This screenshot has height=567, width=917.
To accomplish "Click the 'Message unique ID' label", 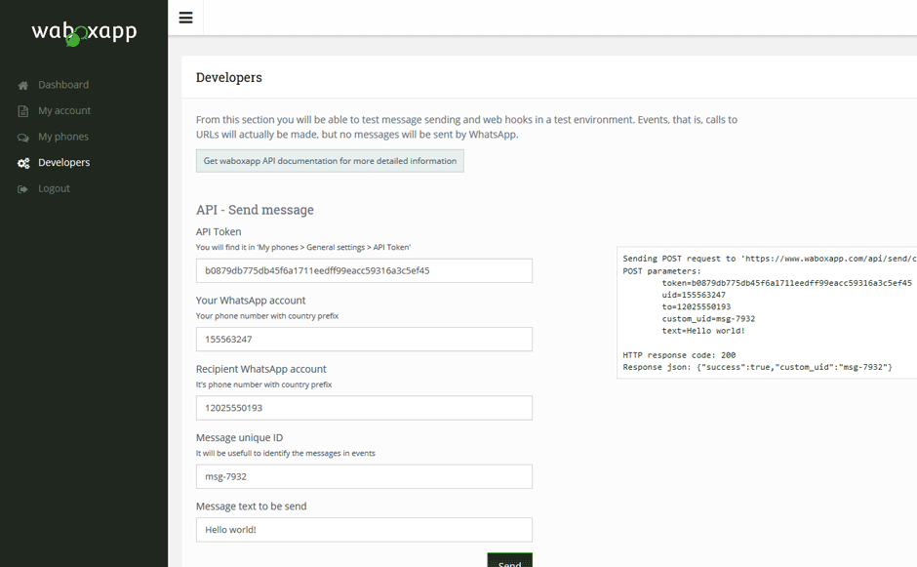I will tap(239, 437).
